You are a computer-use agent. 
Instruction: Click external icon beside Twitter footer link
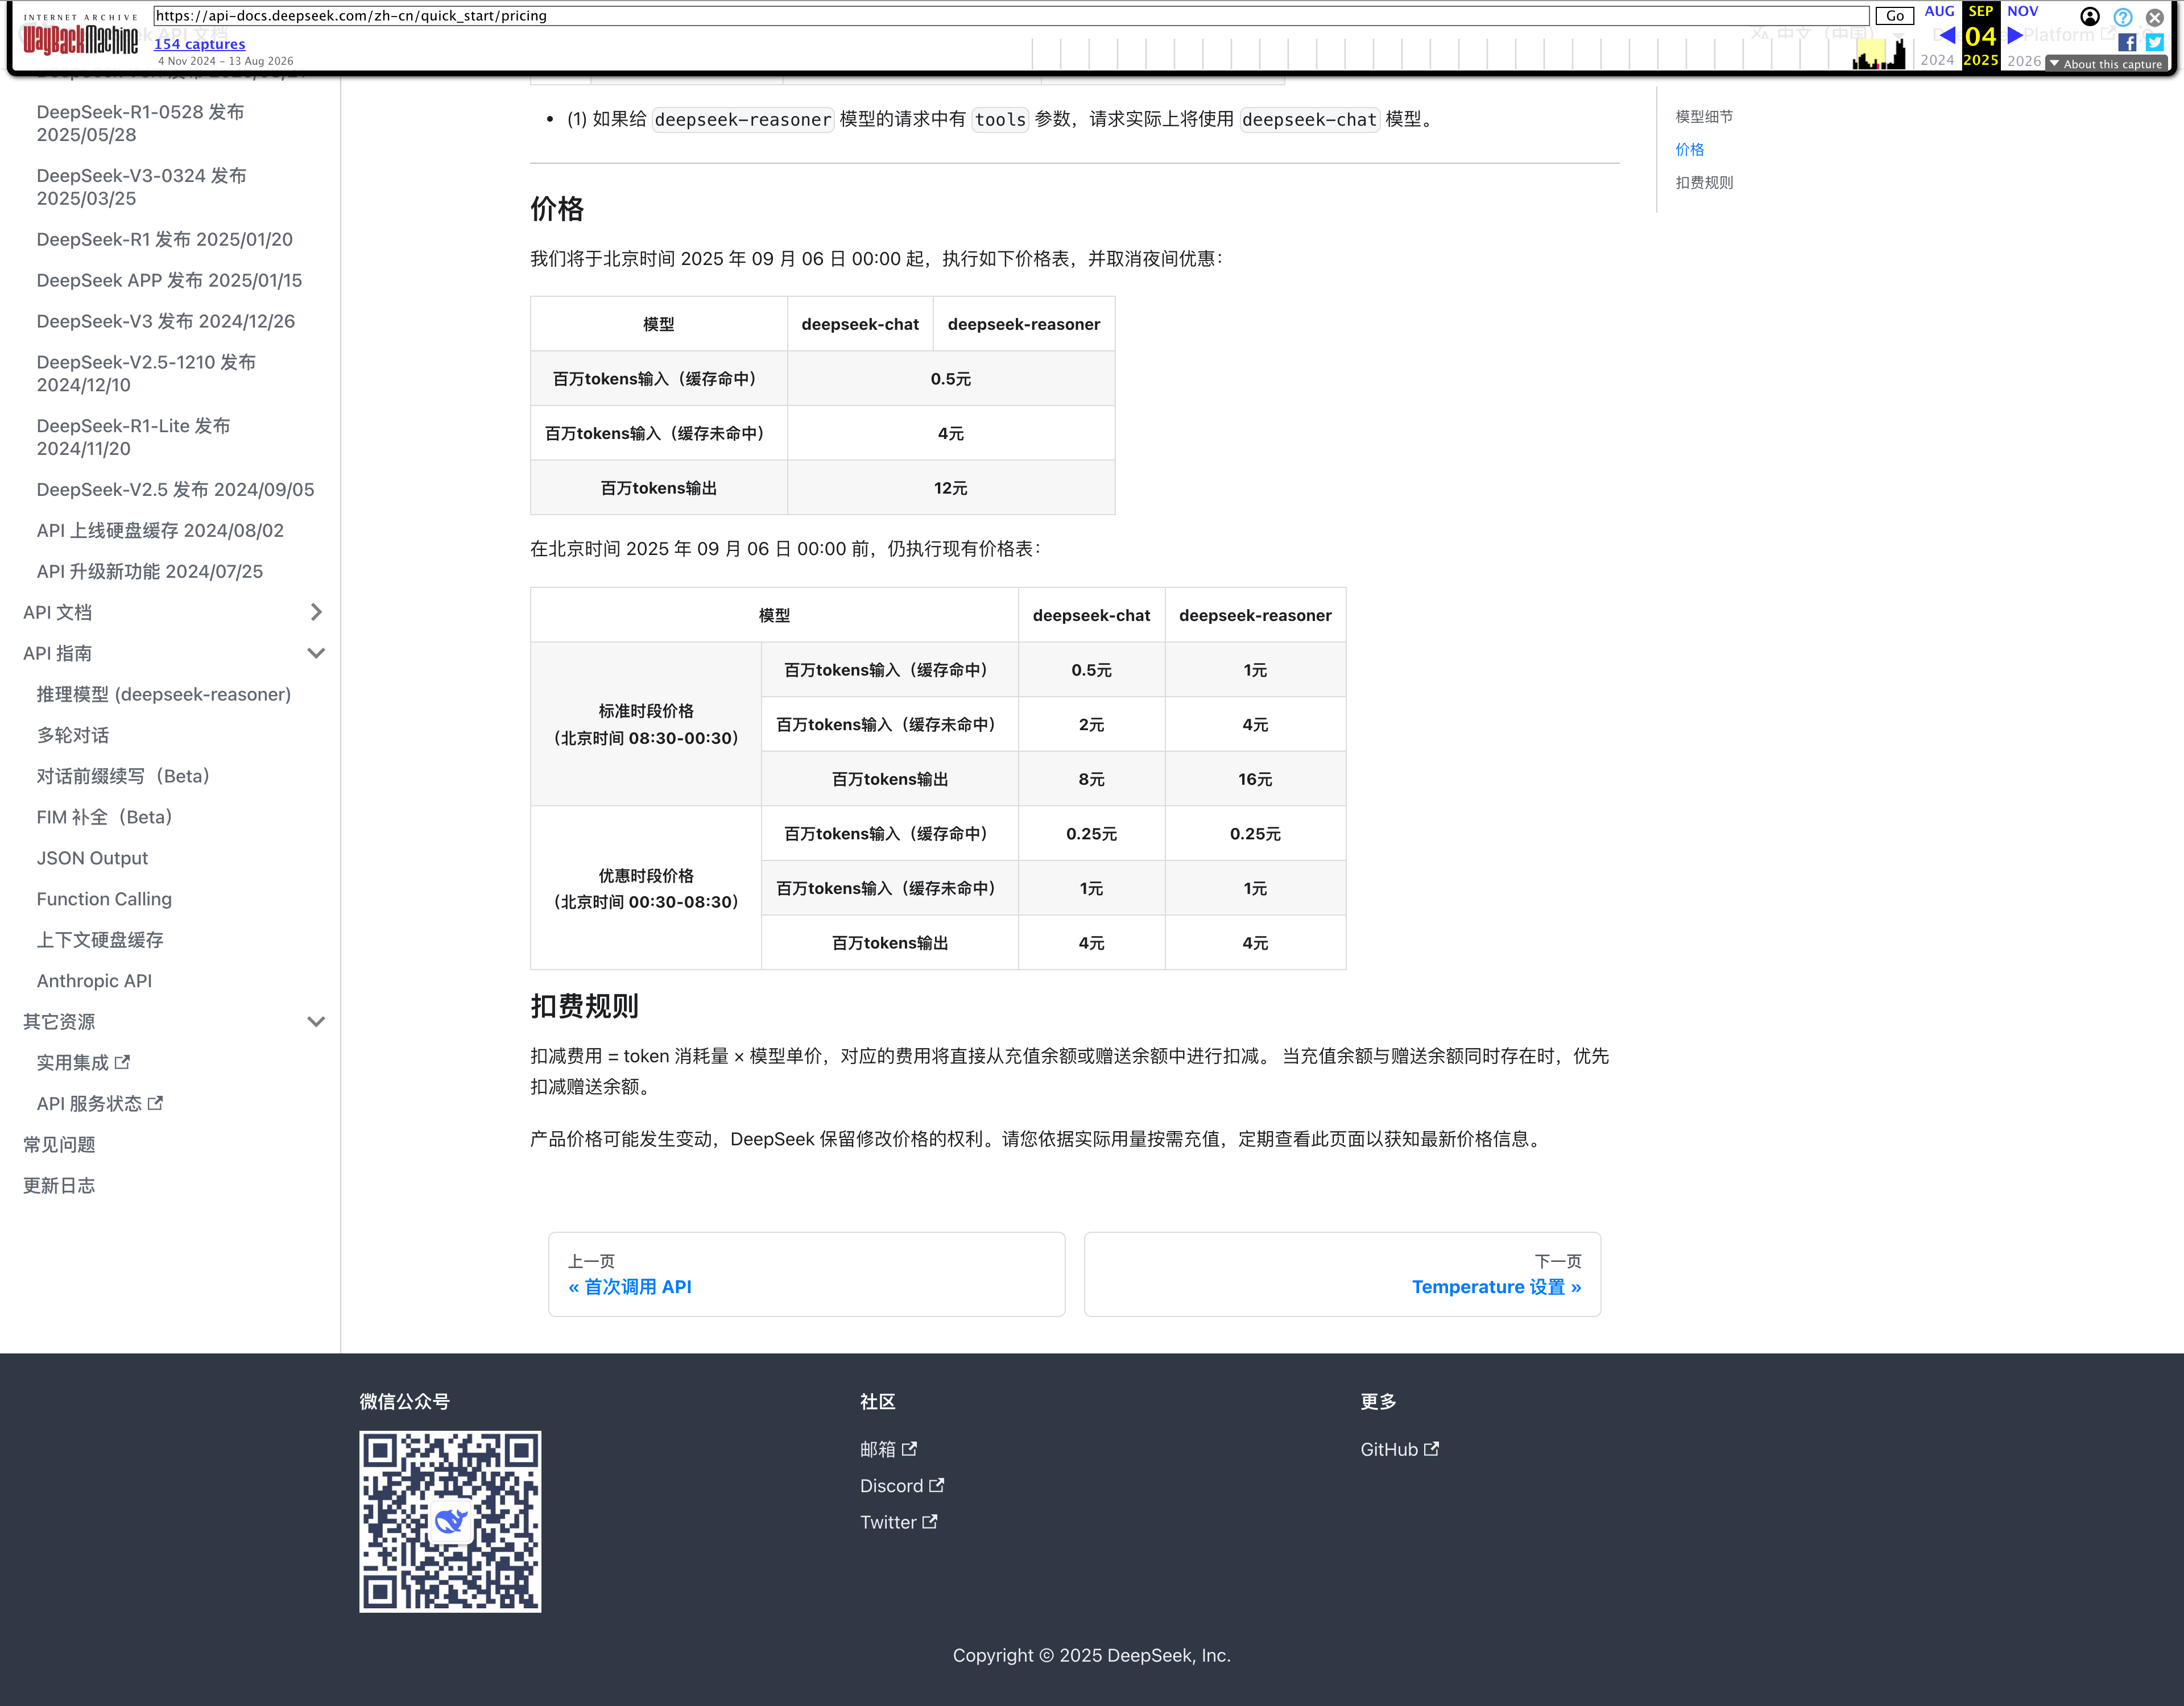929,1521
